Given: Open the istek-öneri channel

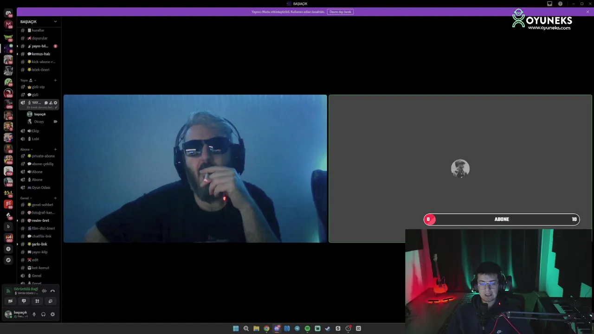Looking at the screenshot, I should click(39, 70).
